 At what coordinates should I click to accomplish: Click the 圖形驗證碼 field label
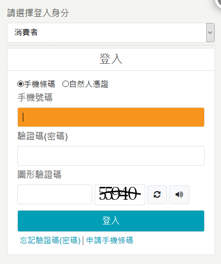coord(39,175)
